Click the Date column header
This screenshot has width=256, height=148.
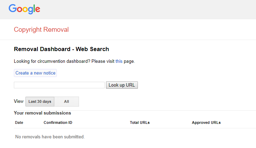19,122
